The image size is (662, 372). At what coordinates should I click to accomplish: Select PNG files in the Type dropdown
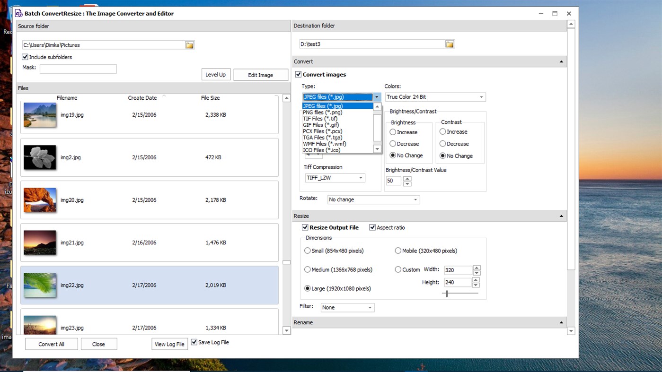(x=323, y=112)
